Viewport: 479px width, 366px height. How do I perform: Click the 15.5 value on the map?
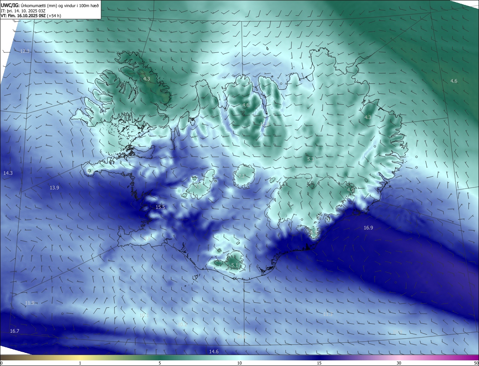coord(160,207)
